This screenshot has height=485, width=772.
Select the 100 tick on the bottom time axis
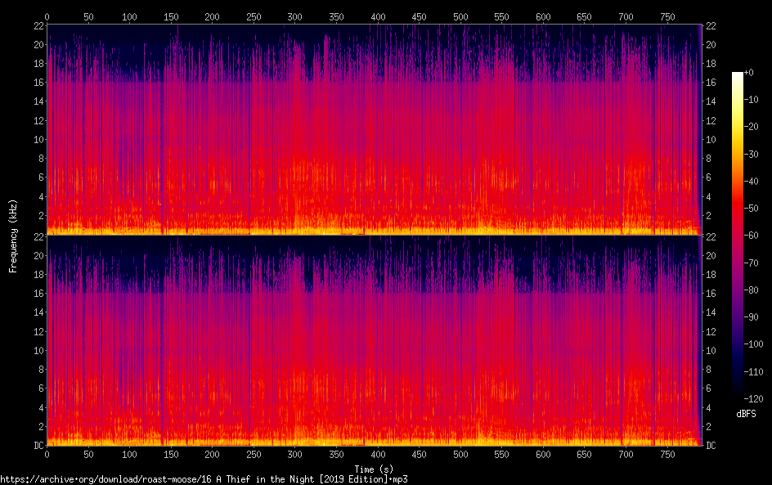[x=129, y=454]
